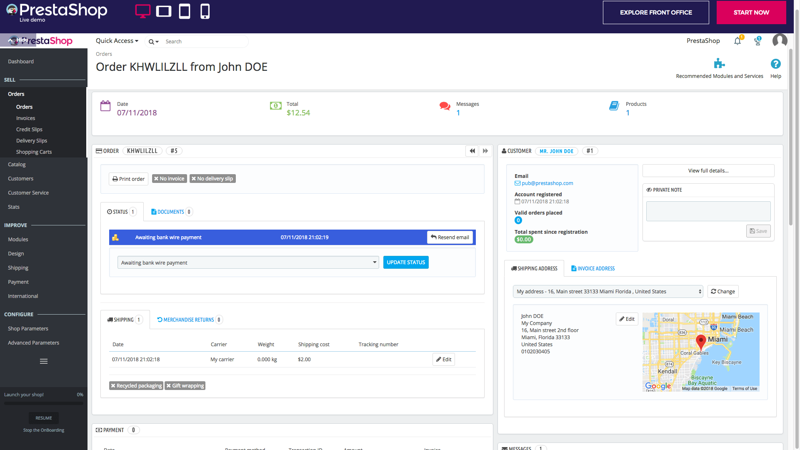Open the trophy gamification icon
This screenshot has width=800, height=450.
click(x=757, y=41)
